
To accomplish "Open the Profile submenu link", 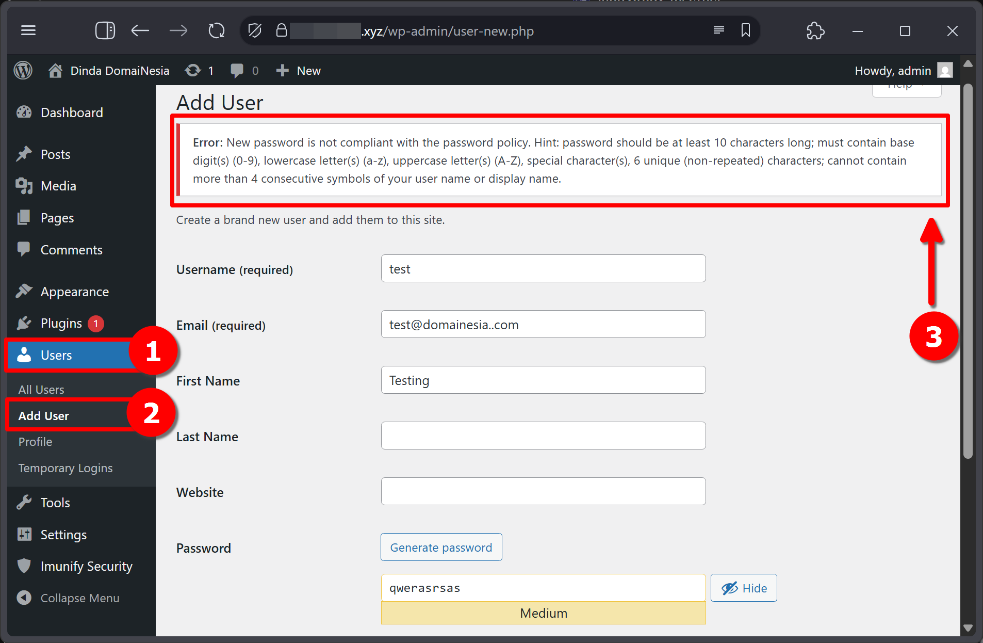I will 35,442.
